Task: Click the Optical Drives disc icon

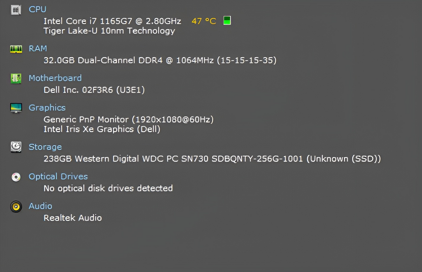Action: [x=16, y=177]
